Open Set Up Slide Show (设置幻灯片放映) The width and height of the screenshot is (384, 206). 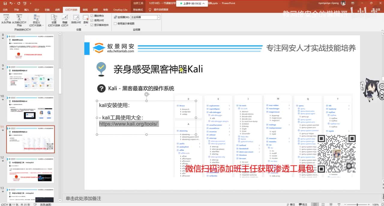[x=54, y=20]
